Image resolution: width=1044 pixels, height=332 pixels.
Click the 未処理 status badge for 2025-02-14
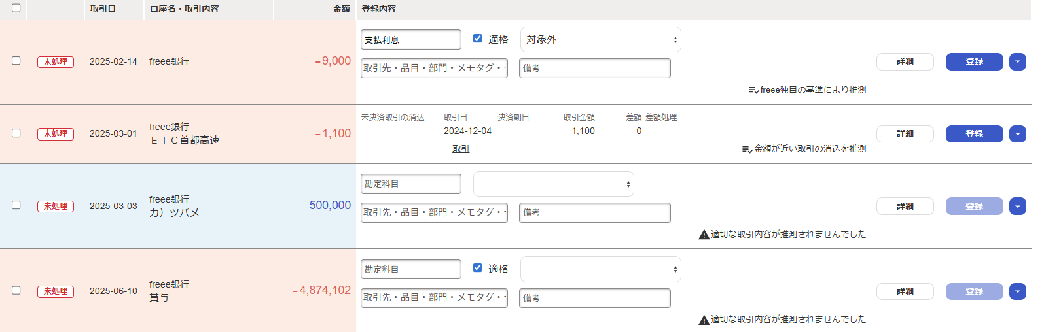point(56,61)
